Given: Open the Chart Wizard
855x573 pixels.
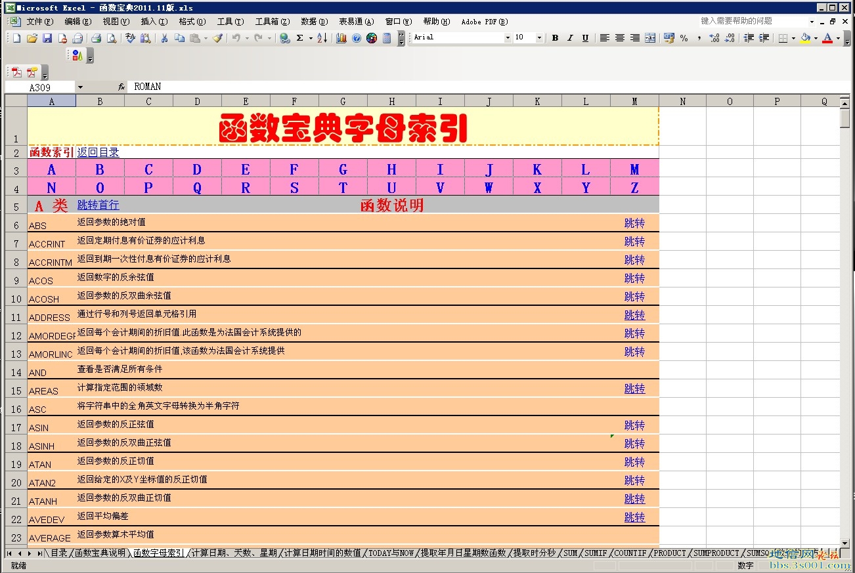Looking at the screenshot, I should pos(341,38).
